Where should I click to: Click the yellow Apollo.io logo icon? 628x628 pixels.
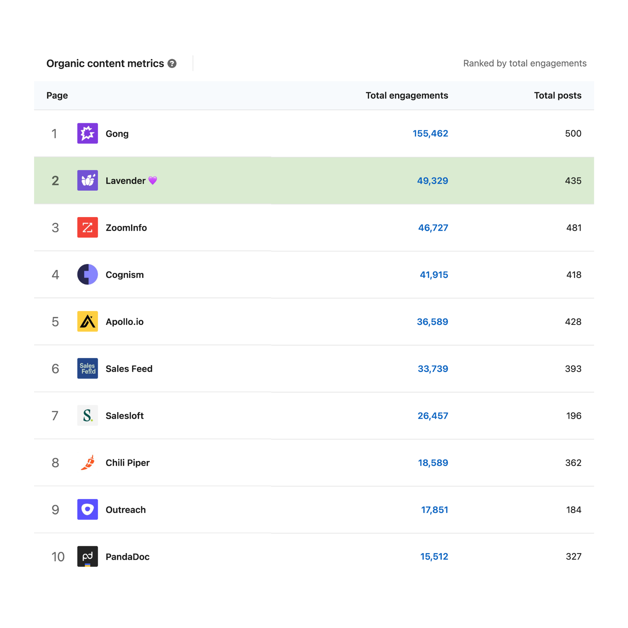tap(87, 321)
